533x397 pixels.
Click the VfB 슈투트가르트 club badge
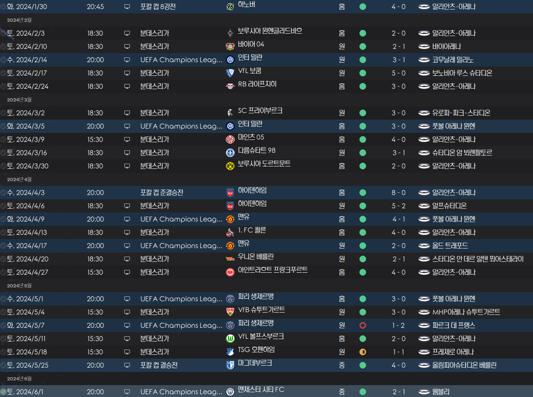(230, 312)
